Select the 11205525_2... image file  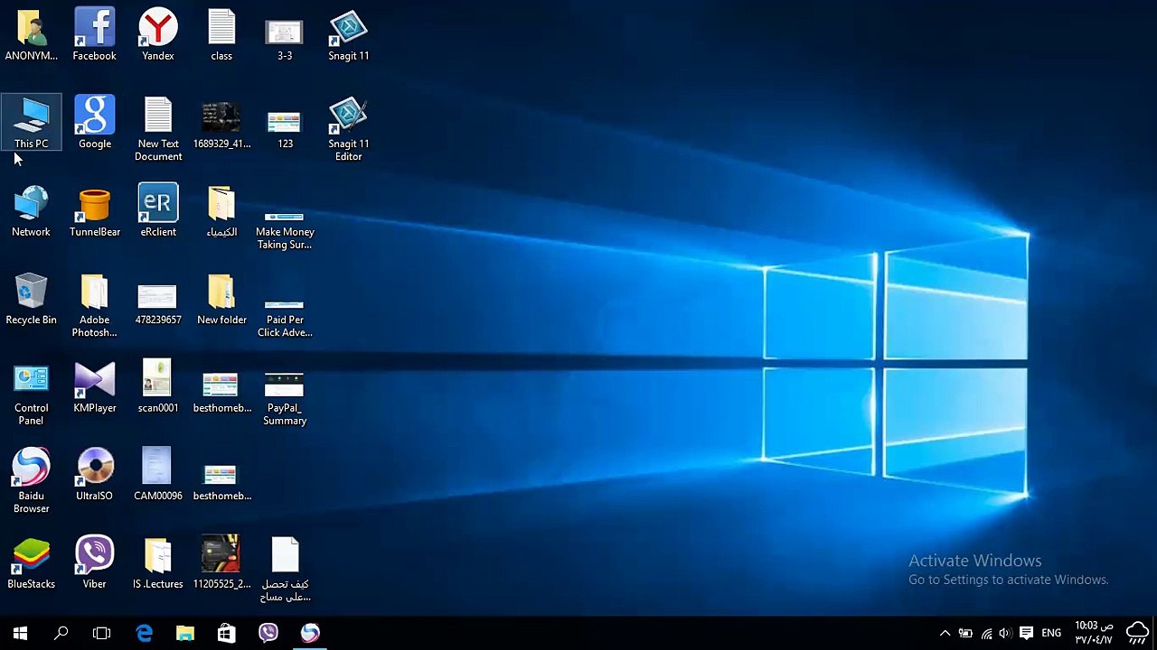[x=221, y=563]
